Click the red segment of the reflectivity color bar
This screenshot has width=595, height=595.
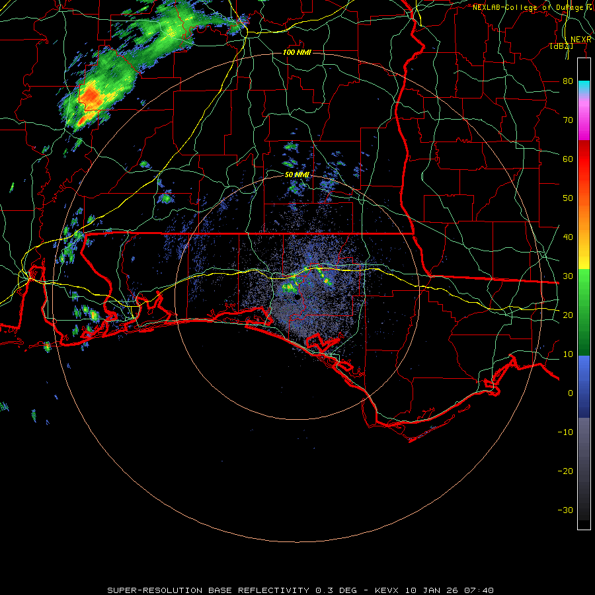(584, 159)
